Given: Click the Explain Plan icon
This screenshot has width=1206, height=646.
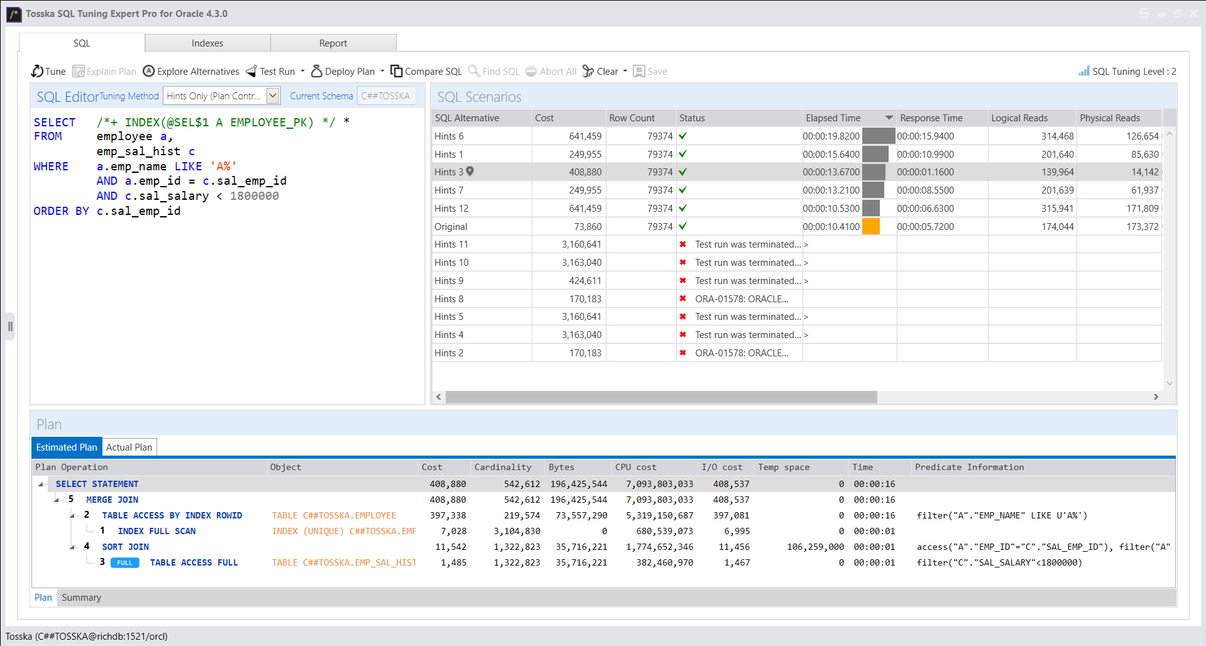Looking at the screenshot, I should point(79,71).
